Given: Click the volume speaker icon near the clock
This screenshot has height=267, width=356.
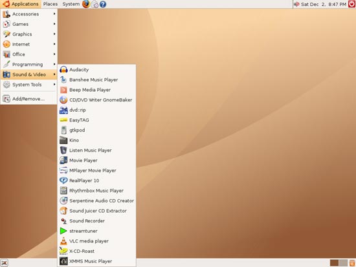Looking at the screenshot, I should pyautogui.click(x=296, y=5).
